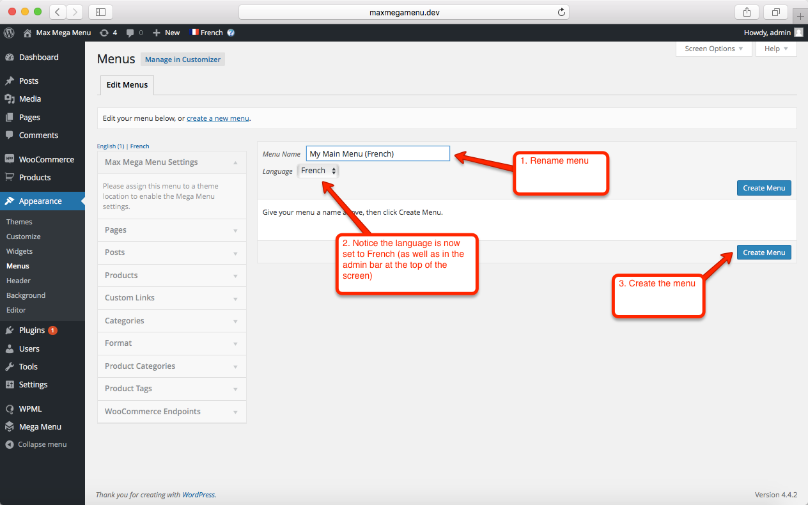Go to Mega Menu in sidebar

[x=40, y=426]
